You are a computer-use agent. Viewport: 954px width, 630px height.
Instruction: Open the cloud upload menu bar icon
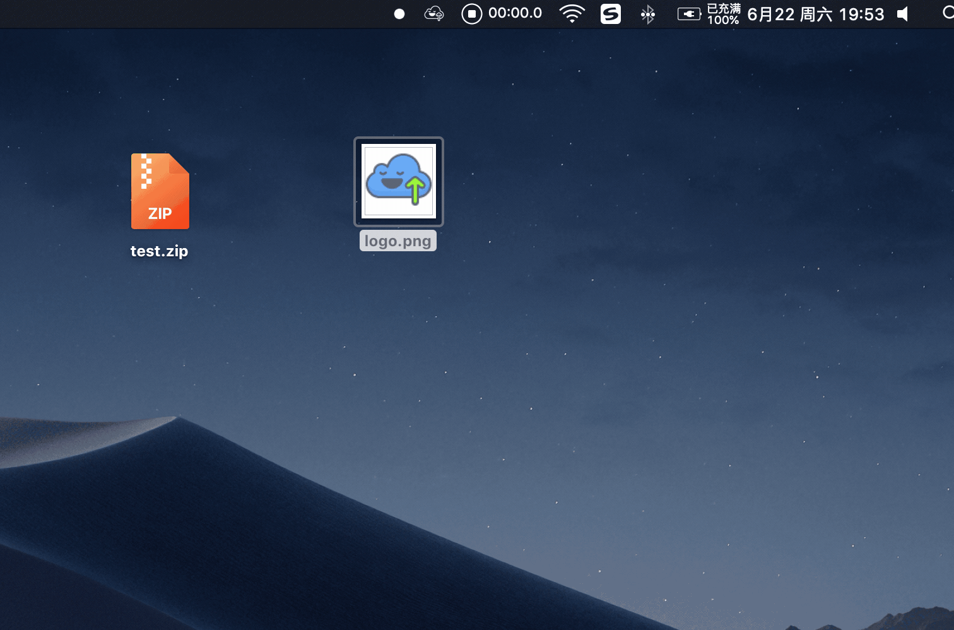[x=433, y=13]
